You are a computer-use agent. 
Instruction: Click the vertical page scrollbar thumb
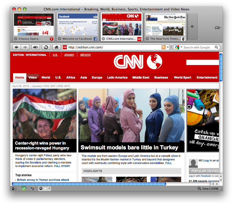pyautogui.click(x=221, y=67)
